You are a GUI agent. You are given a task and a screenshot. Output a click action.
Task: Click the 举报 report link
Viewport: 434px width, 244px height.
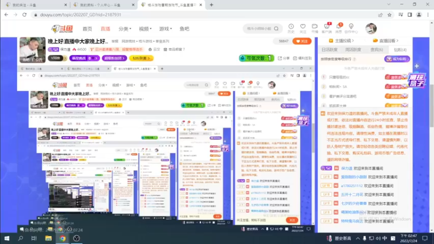point(115,41)
